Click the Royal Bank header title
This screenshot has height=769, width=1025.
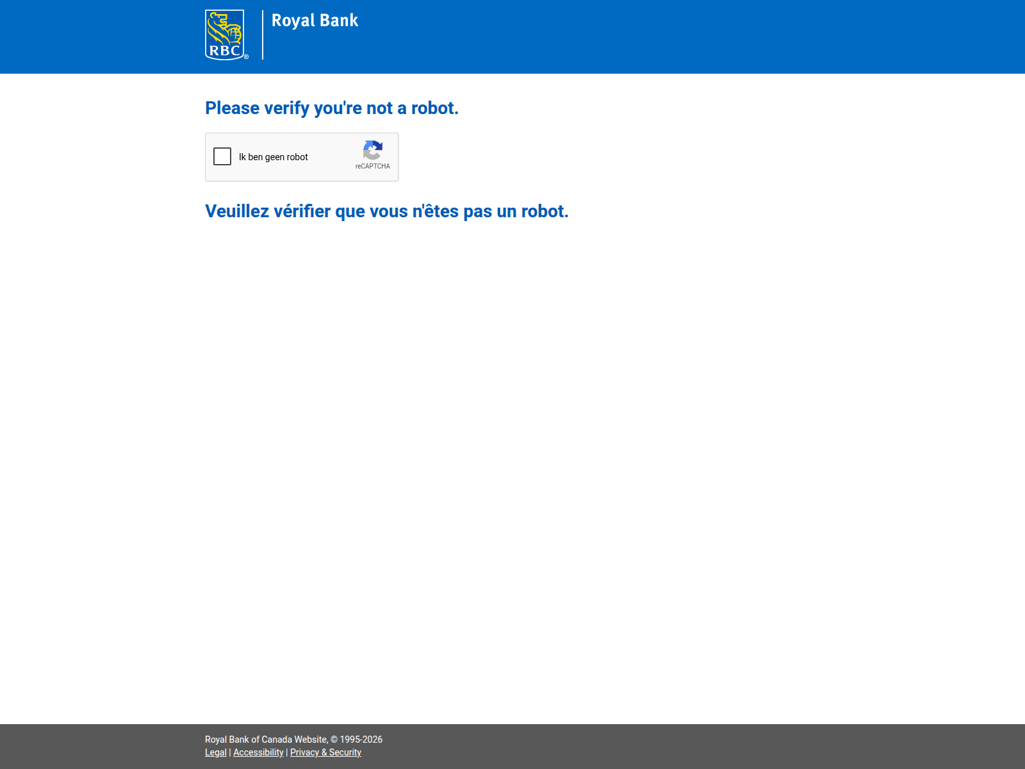tap(315, 21)
